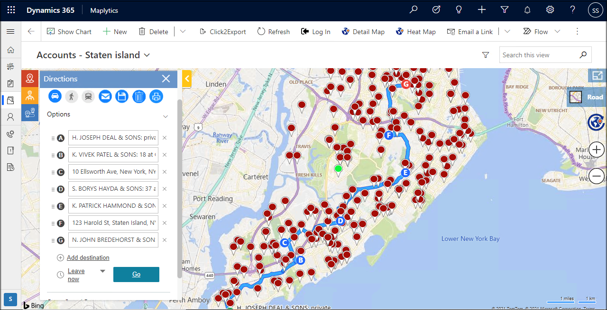
Task: Open the S area switcher at bottom
Action: 10,299
